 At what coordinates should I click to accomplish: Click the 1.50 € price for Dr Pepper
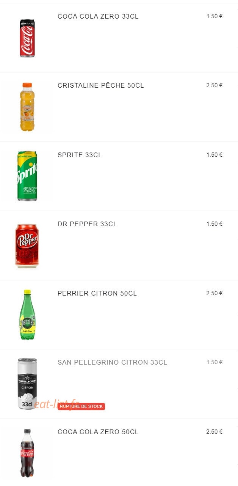point(215,224)
